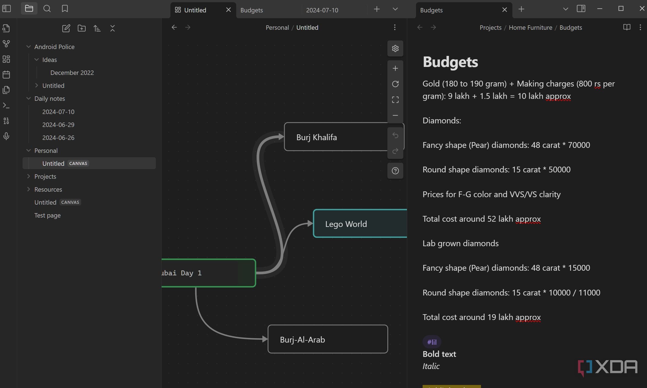The width and height of the screenshot is (647, 388).
Task: Close the right-group Budgets tab
Action: click(505, 10)
